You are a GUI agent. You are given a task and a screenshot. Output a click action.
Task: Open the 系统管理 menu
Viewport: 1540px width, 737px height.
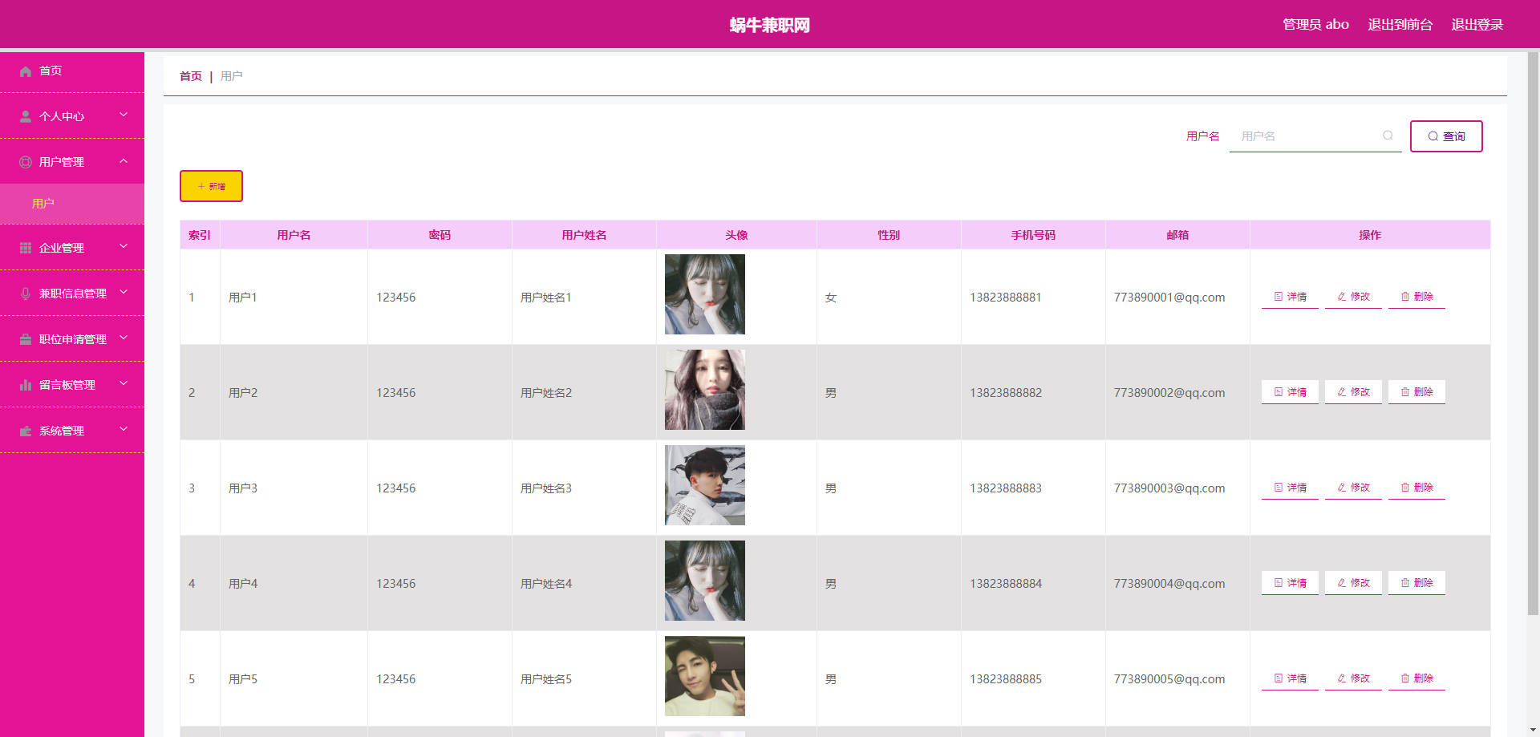(x=72, y=431)
